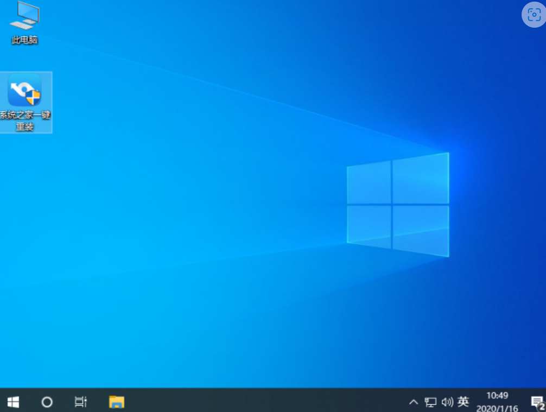The width and height of the screenshot is (546, 412).
Task: Launch File Explorer from the taskbar
Action: [117, 402]
